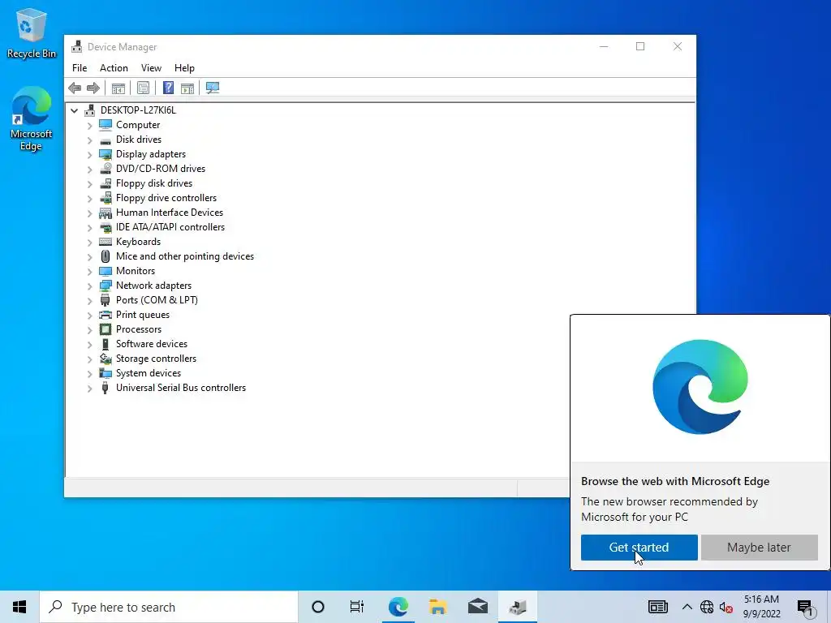Click the Cortana circle icon
This screenshot has height=623, width=831.
318,607
